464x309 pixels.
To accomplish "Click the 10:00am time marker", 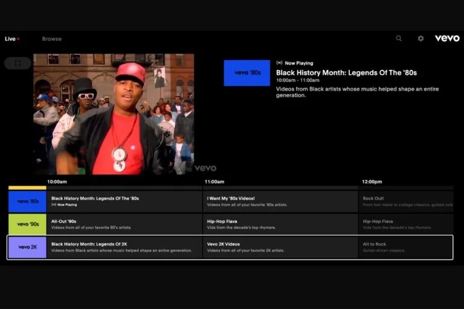I will [57, 182].
